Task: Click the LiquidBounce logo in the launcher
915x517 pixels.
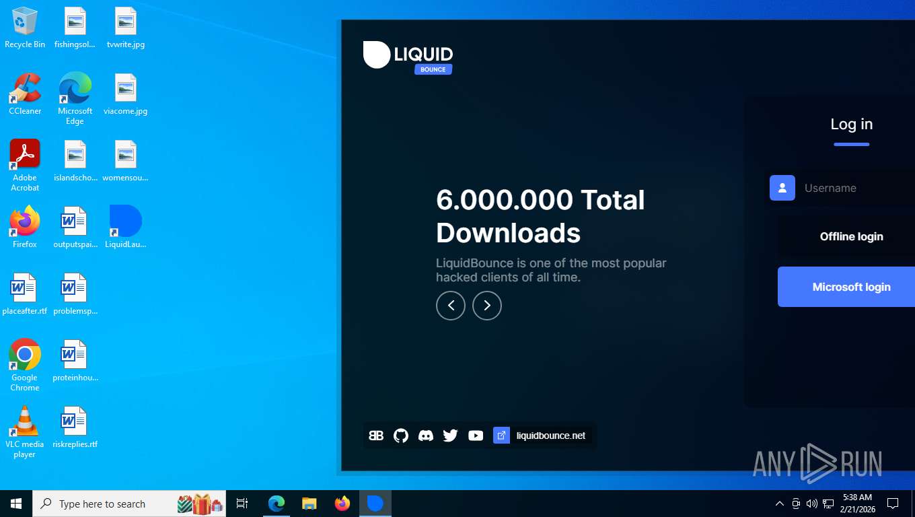Action: (408, 57)
